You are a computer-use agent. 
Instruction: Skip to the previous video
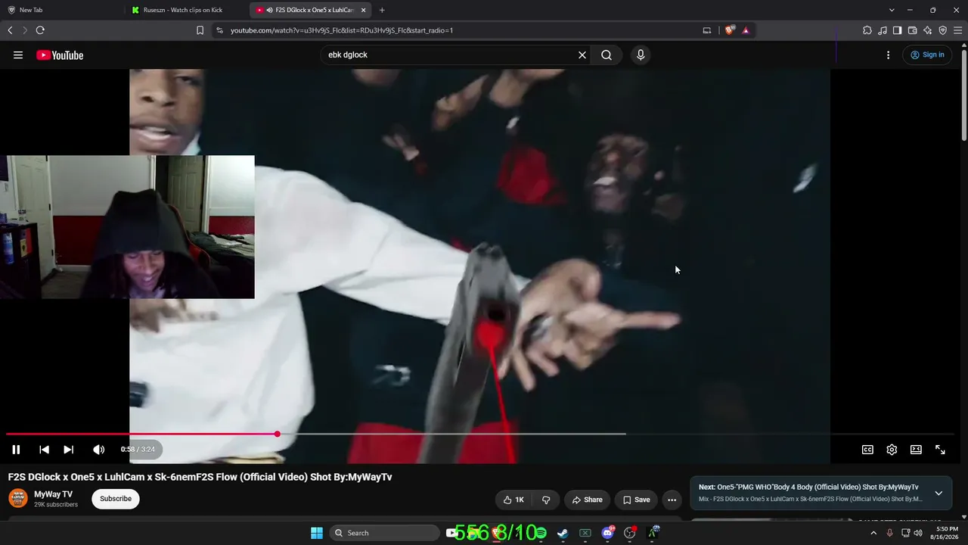pos(44,450)
